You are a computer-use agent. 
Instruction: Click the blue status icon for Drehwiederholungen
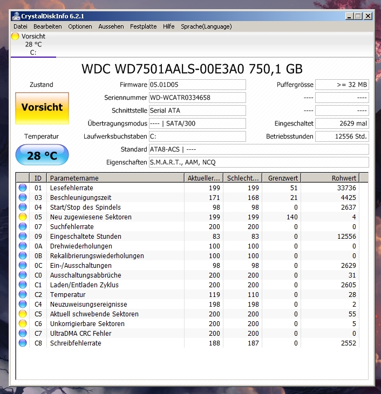tap(23, 246)
